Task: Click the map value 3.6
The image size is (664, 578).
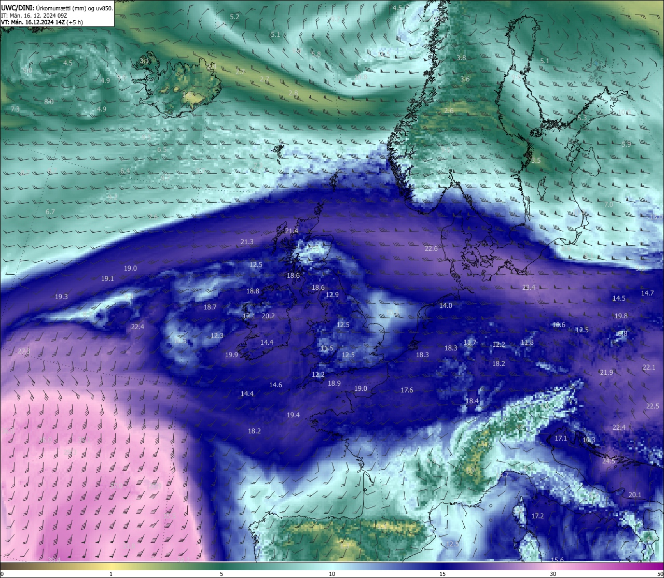Action: (465, 79)
